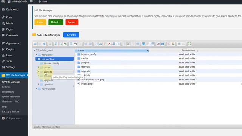This screenshot has height=136, width=242.
Task: Open Logs submenu link
Action: click(x=5, y=107)
